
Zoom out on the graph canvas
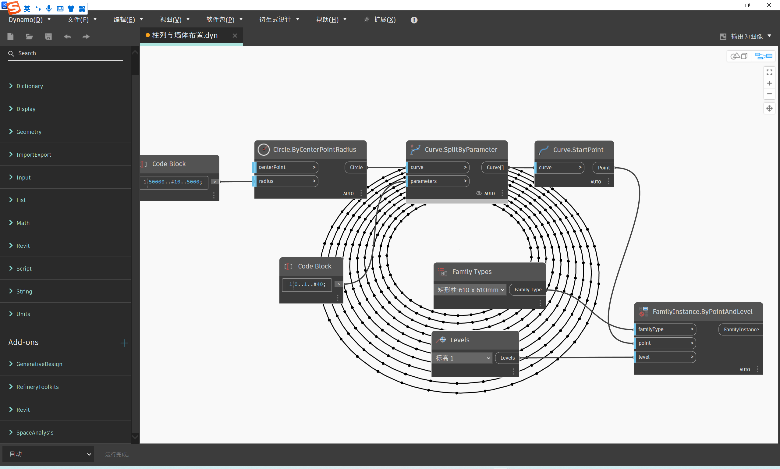(769, 94)
